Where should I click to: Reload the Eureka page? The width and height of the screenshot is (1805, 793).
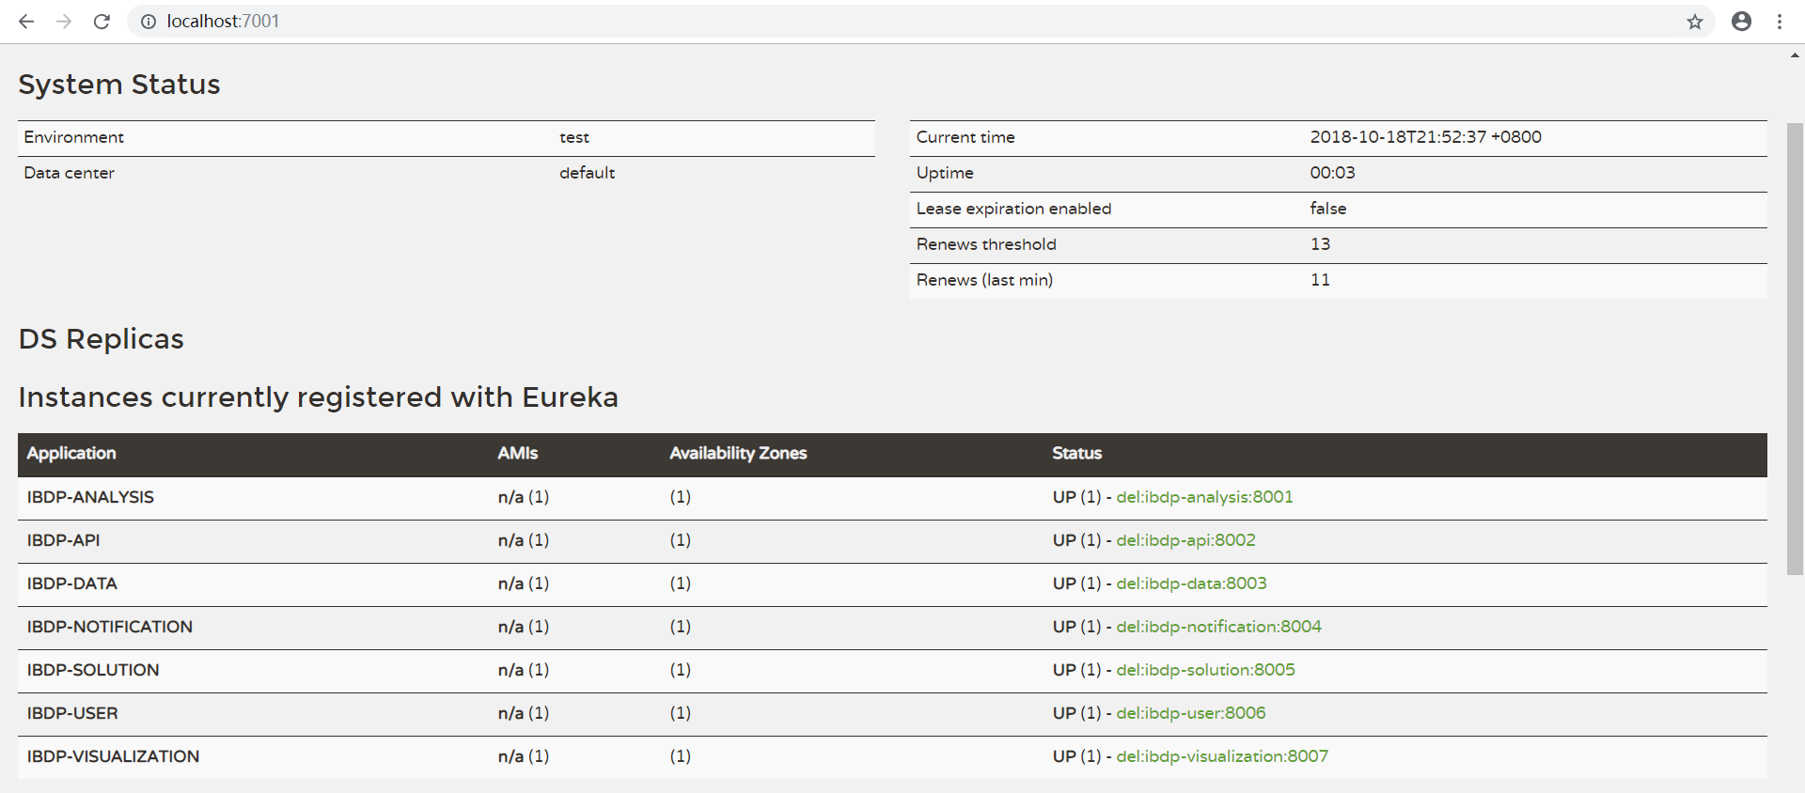(x=102, y=21)
